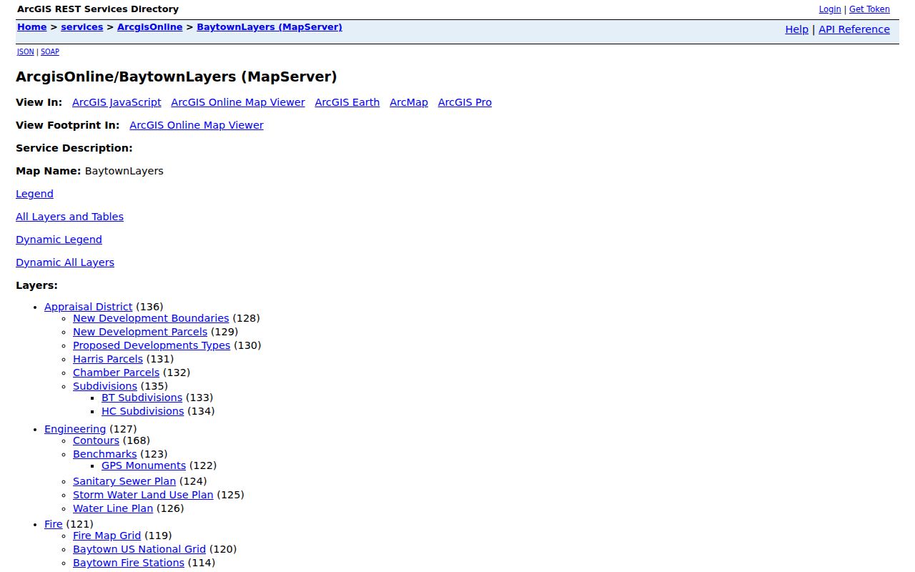Open All Layers and Tables
Viewport: 915px width, 572px height.
tap(69, 217)
